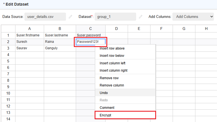Image resolution: width=217 pixels, height=122 pixels.
Task: Open the Add Columns dropdown
Action: (193, 17)
